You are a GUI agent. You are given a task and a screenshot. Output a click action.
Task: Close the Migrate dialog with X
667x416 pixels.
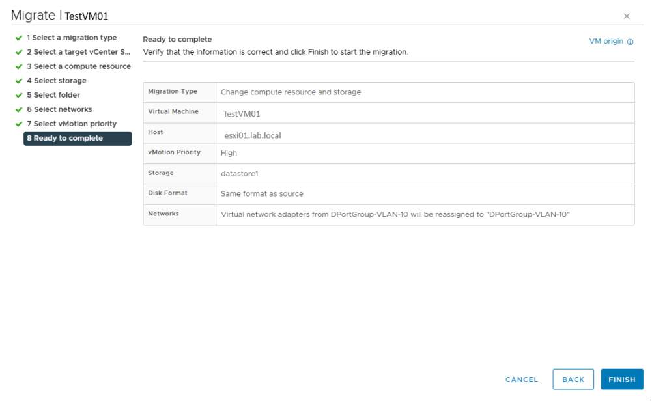[x=627, y=16]
